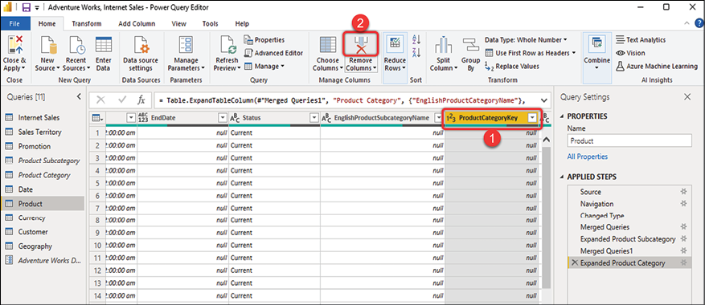Click the Choose Columns icon

[x=327, y=45]
